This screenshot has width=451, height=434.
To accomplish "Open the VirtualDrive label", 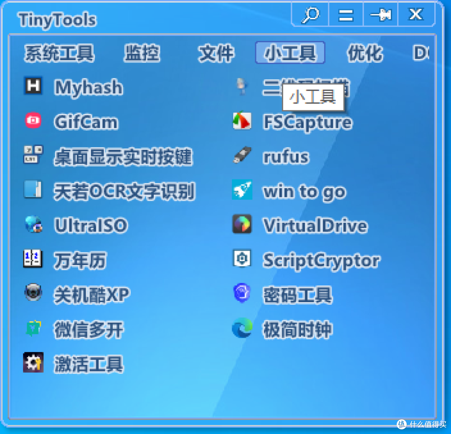I will (x=316, y=226).
